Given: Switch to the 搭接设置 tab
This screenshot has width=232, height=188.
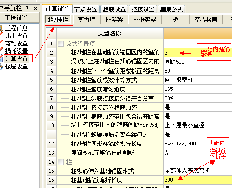Looking at the screenshot, I should coord(143,9).
